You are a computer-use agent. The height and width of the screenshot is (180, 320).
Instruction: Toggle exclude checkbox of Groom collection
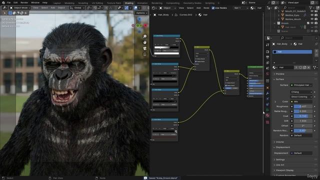tap(308, 23)
